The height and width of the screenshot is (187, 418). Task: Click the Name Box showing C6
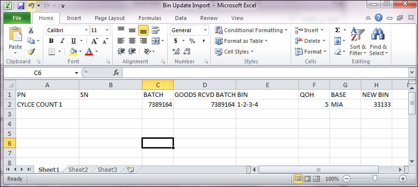[37, 73]
